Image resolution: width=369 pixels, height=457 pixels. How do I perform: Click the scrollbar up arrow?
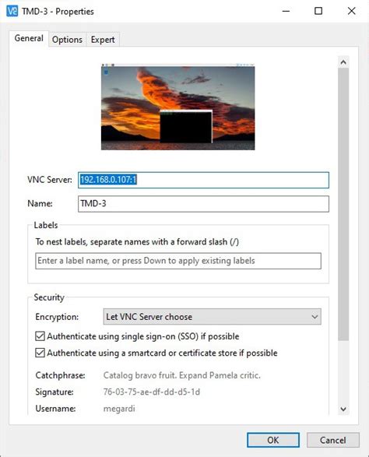pos(343,62)
